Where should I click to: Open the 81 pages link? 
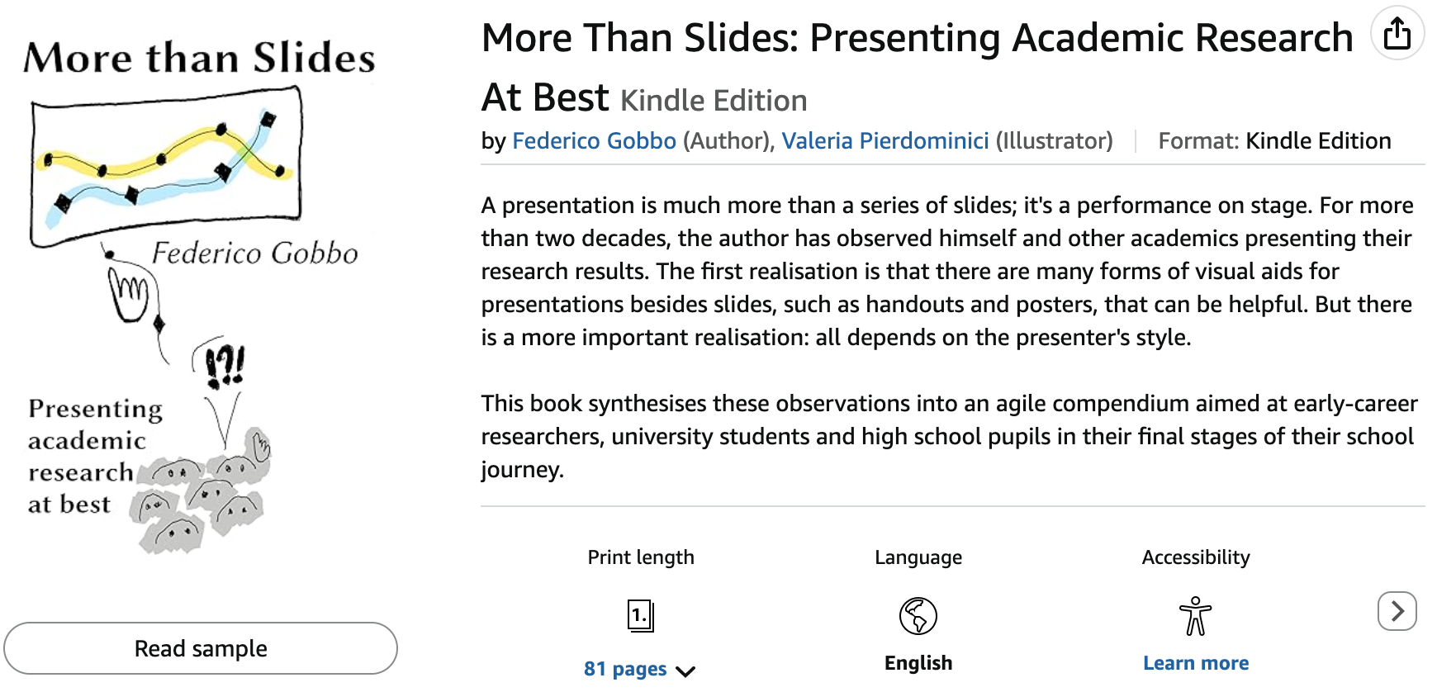point(625,669)
